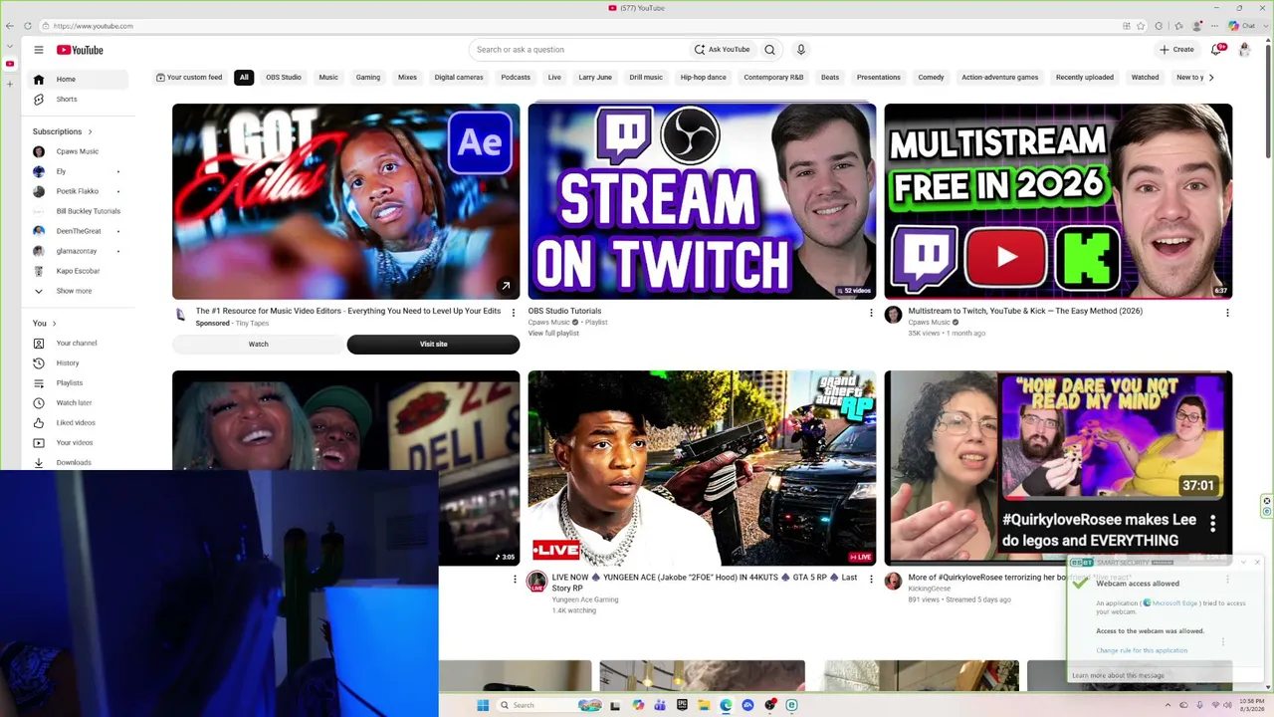Select the Gaming filter chip
Viewport: 1274px width, 717px height.
368,77
